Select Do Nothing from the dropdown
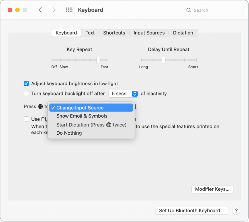The width and height of the screenshot is (249, 222). click(x=69, y=133)
